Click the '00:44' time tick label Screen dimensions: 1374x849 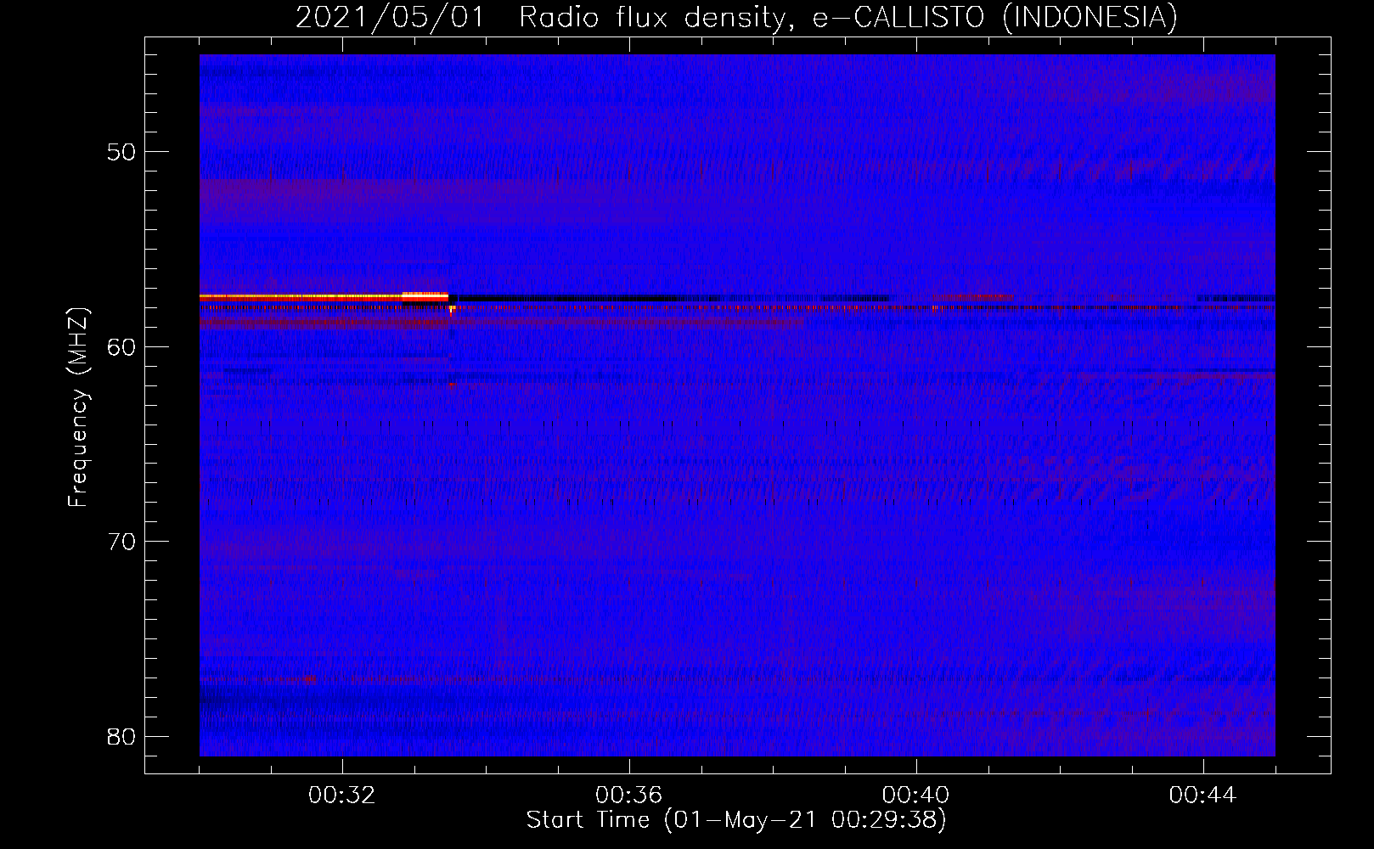(1203, 796)
